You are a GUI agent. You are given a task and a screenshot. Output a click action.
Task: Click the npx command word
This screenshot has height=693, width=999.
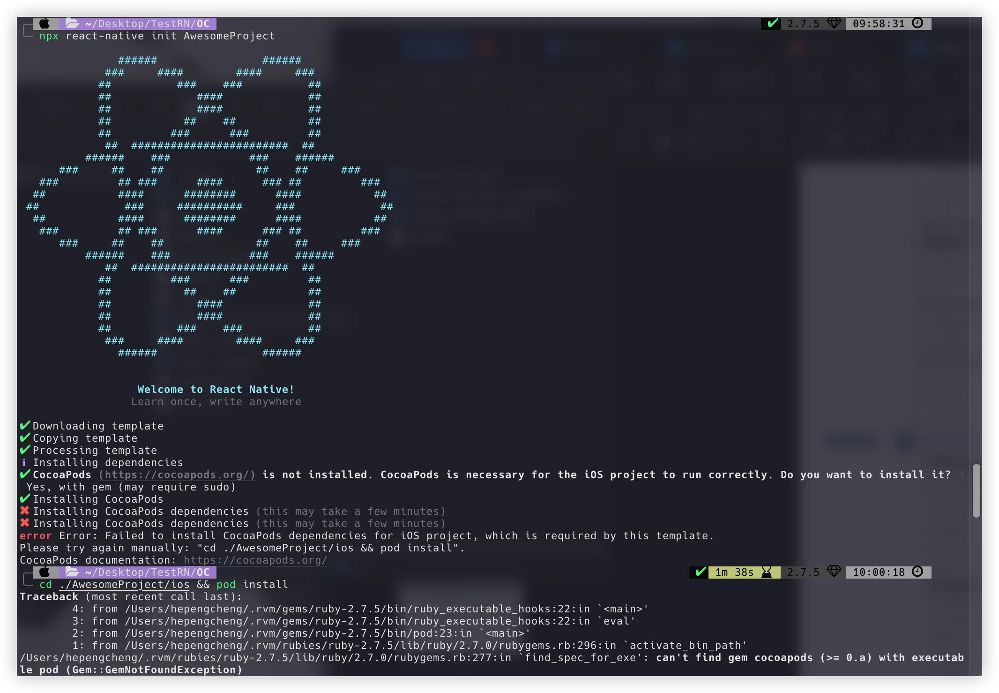[49, 37]
